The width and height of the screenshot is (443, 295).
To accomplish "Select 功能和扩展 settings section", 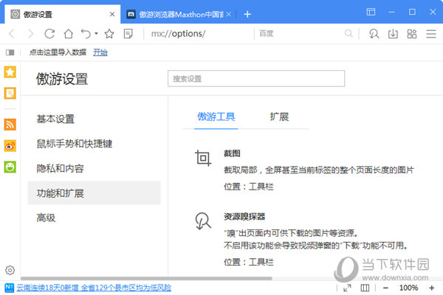I will 94,193.
